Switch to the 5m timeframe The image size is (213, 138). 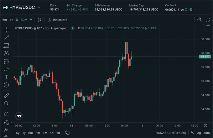pyautogui.click(x=5, y=20)
